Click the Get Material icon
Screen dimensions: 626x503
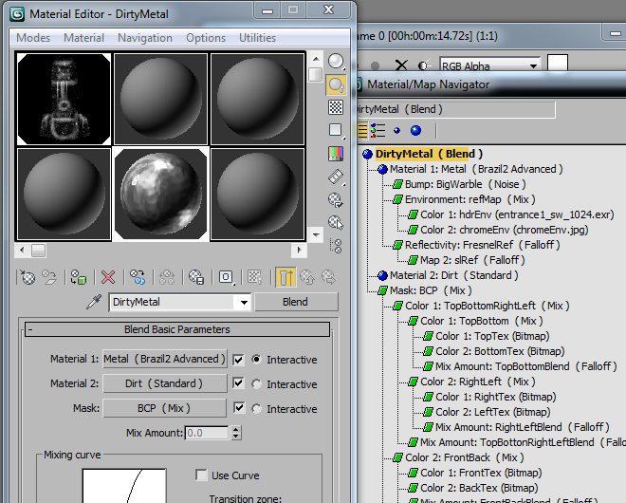tap(28, 277)
